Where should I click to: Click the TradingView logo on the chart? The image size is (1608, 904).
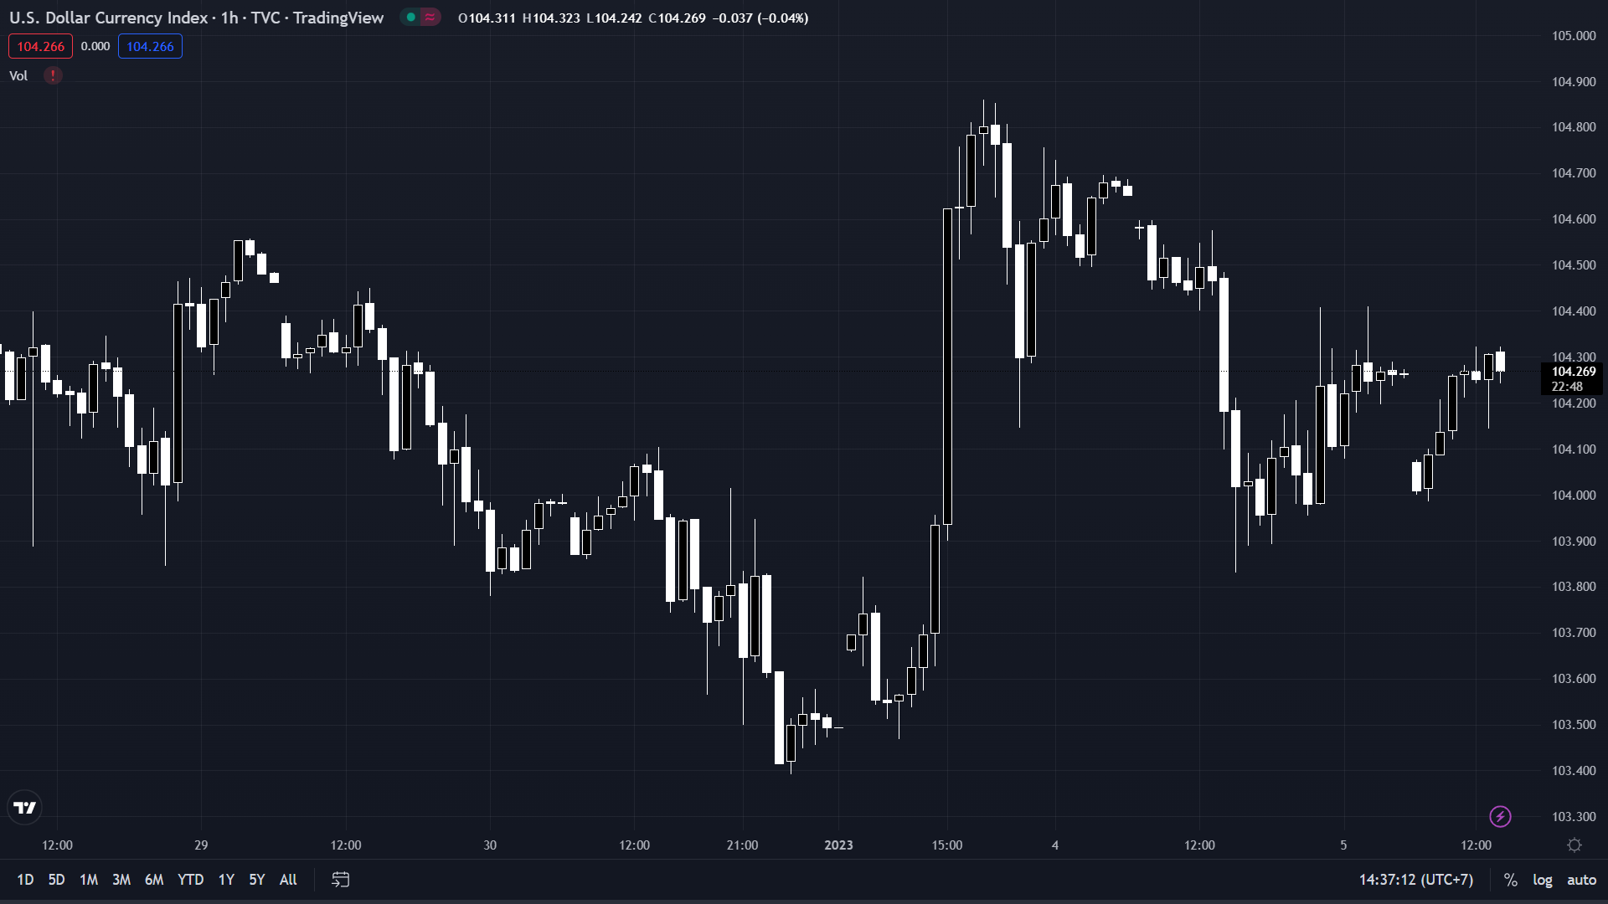pyautogui.click(x=25, y=808)
